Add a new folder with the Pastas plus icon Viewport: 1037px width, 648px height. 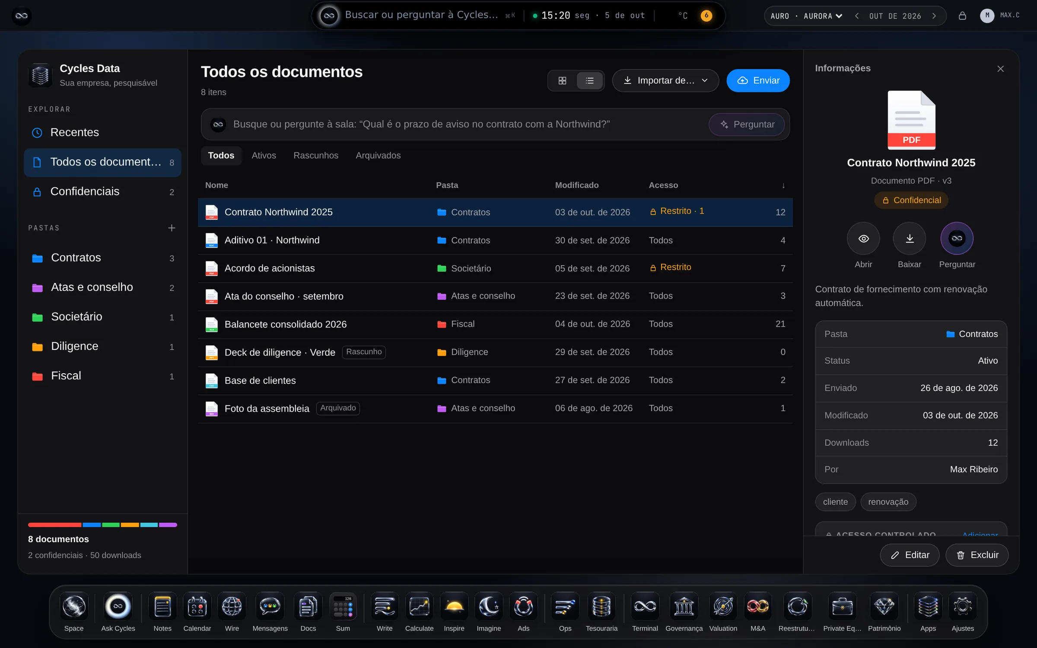click(172, 228)
